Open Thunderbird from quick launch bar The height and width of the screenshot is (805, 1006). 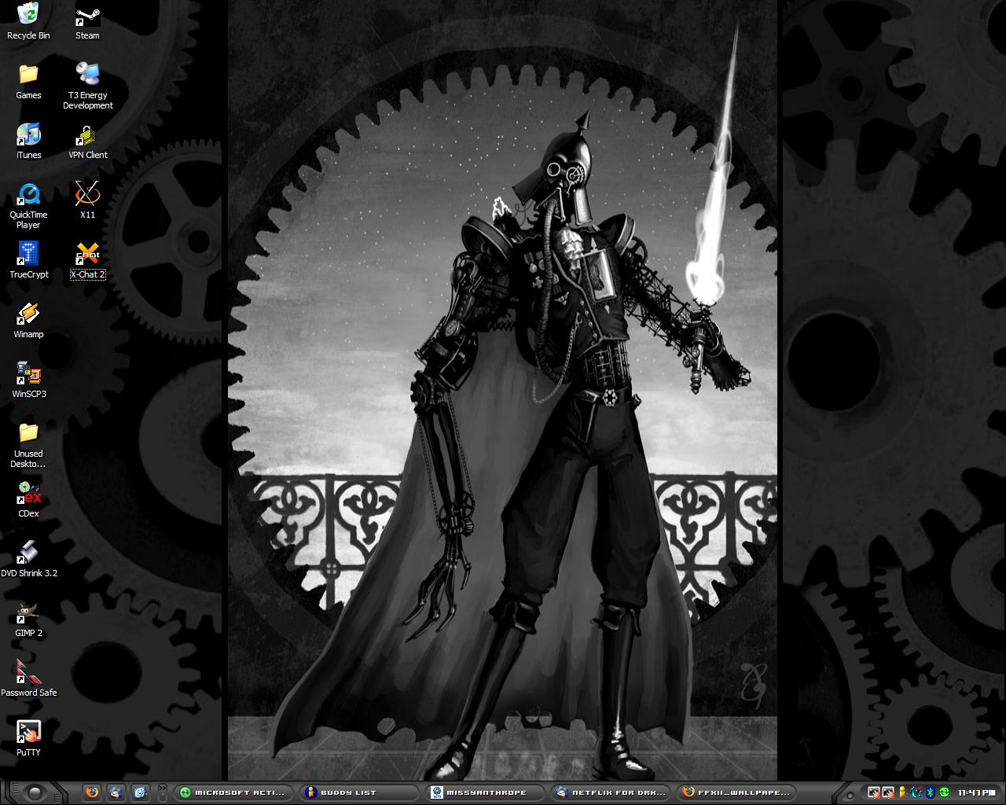[116, 792]
